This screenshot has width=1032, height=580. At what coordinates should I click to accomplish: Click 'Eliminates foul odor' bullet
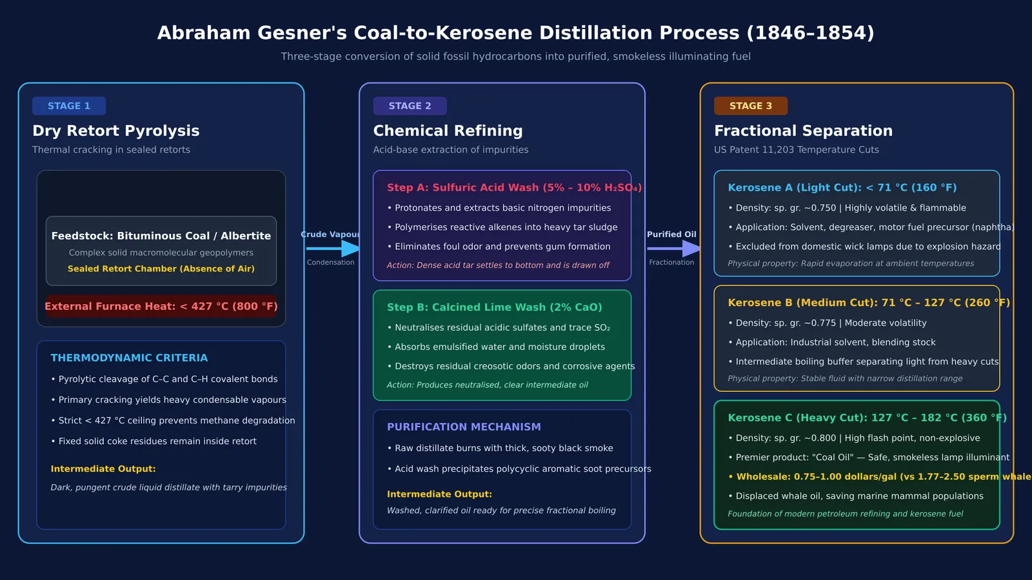(x=499, y=246)
